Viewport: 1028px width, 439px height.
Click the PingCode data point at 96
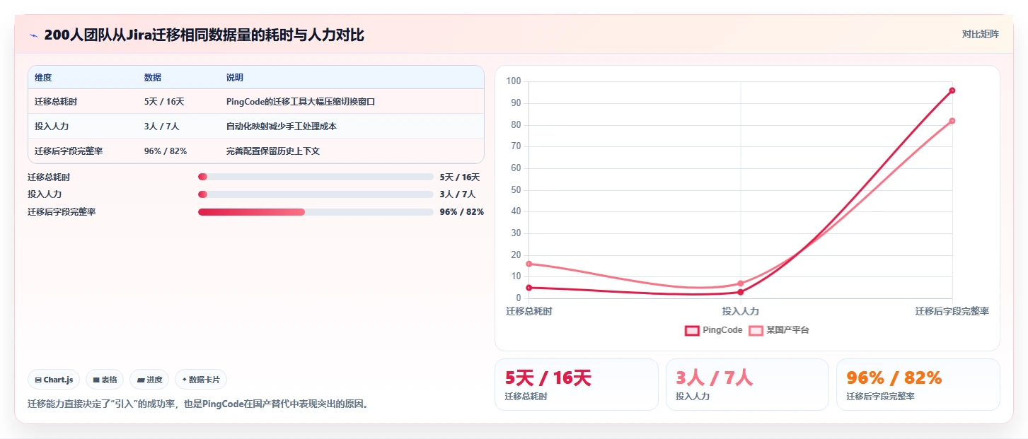[952, 90]
